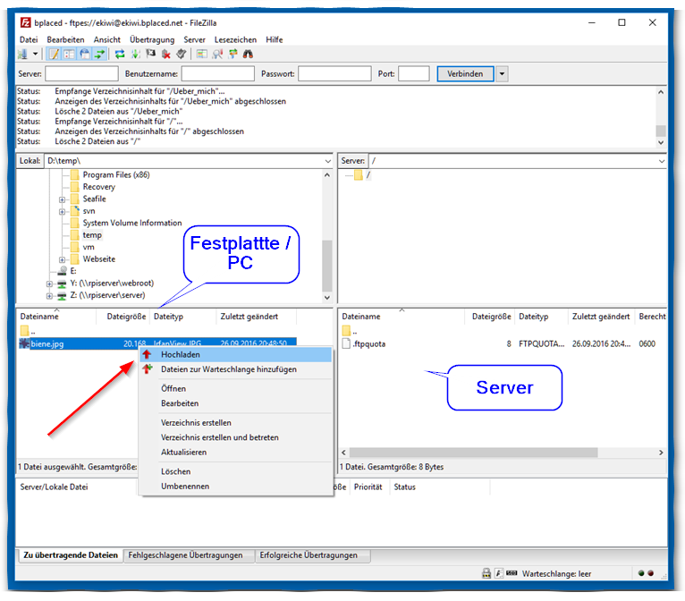Toggle directory comparison
Screen dimensions: 685x601
pyautogui.click(x=217, y=55)
